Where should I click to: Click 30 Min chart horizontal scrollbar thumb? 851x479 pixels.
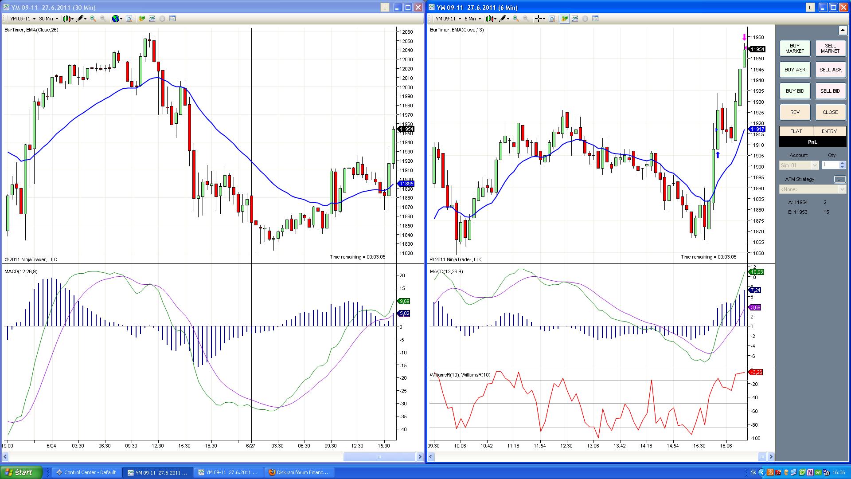379,457
